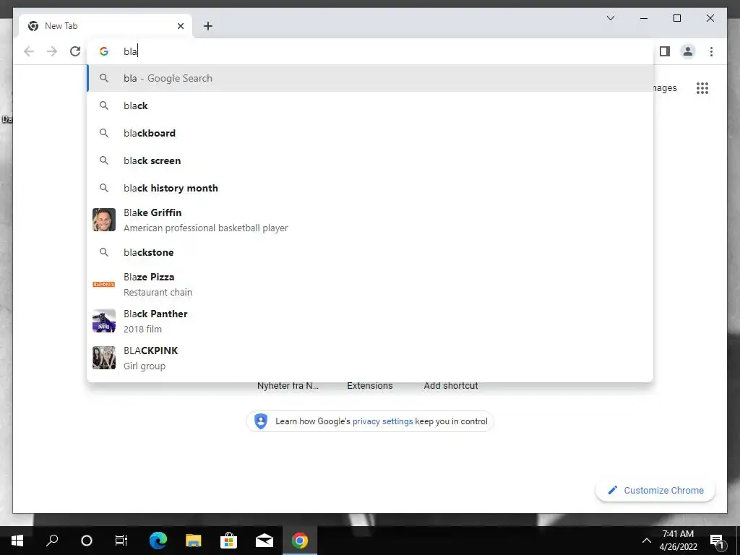Screen dimensions: 740x555
Task: Toggle the side panel icon
Action: pyautogui.click(x=665, y=51)
